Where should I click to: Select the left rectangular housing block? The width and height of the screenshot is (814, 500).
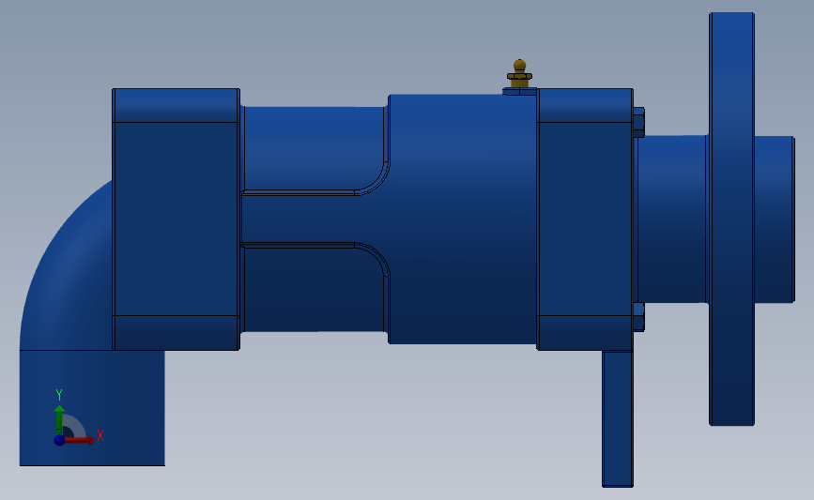click(176, 219)
